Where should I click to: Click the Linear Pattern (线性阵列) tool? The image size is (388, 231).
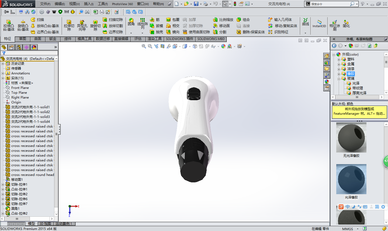click(143, 24)
